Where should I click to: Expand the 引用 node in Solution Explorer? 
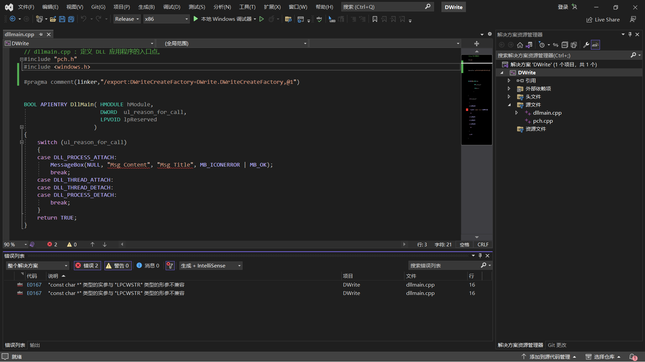510,80
